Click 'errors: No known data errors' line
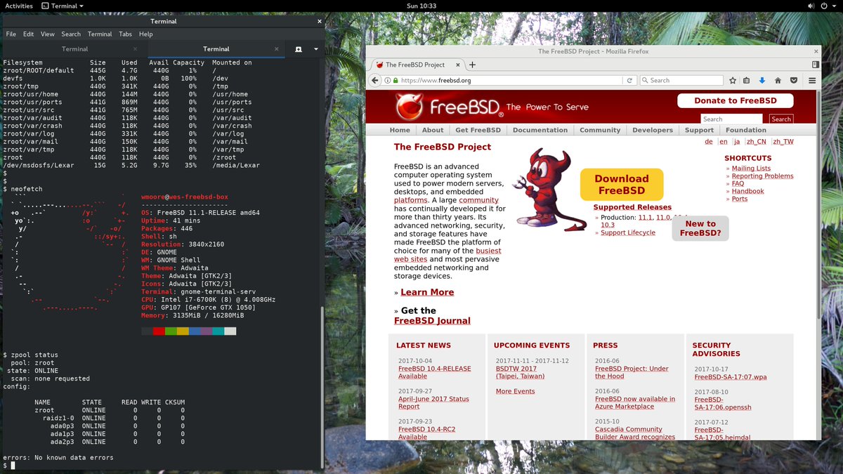The image size is (843, 474). click(58, 457)
